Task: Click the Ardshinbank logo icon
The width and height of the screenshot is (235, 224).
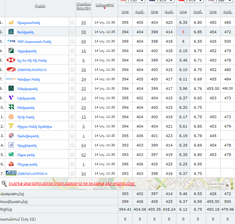Action: (x=11, y=145)
